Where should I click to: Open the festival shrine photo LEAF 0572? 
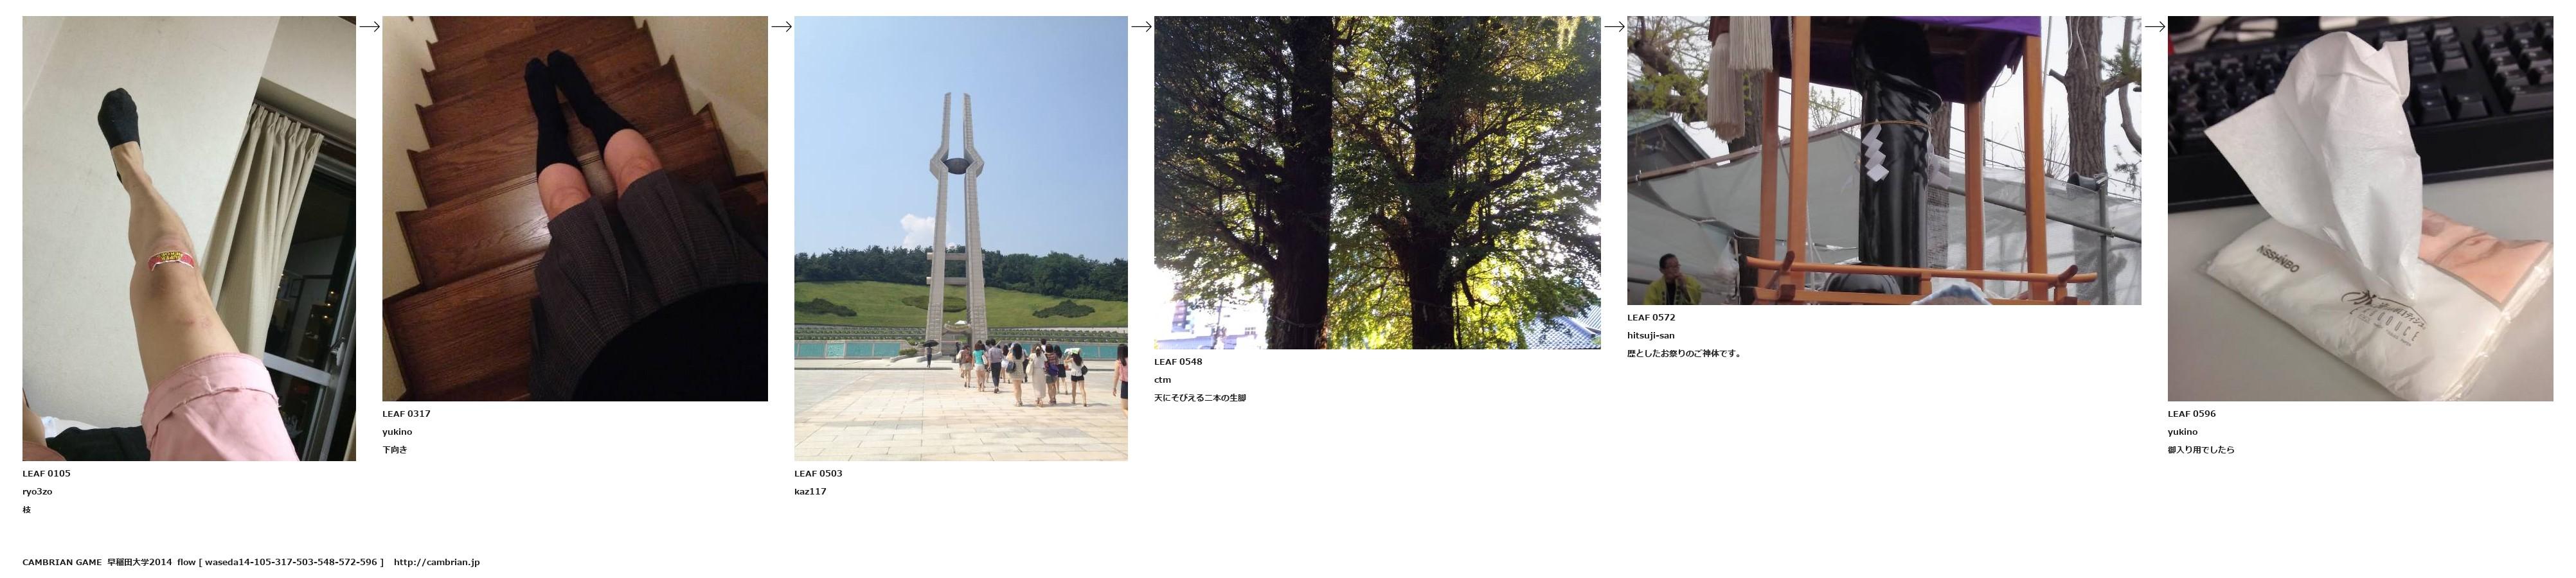pos(1884,160)
